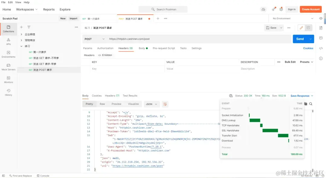326x178 pixels.
Task: Click the network globe icon beside Status
Action: click(x=231, y=96)
